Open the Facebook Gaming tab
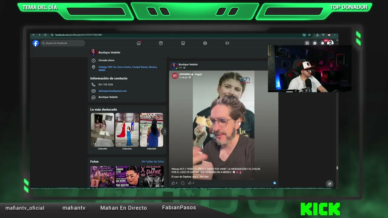 [x=227, y=43]
